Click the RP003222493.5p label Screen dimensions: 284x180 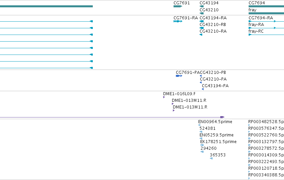point(266,162)
